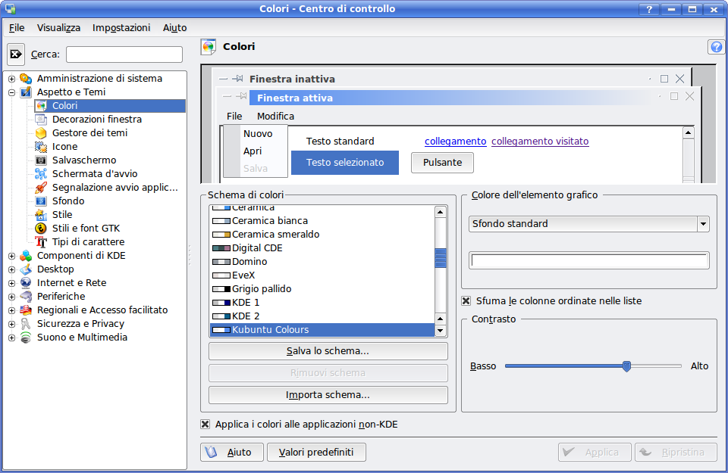The image size is (728, 473).
Task: Click the Contrasto slider handle
Action: pos(626,366)
